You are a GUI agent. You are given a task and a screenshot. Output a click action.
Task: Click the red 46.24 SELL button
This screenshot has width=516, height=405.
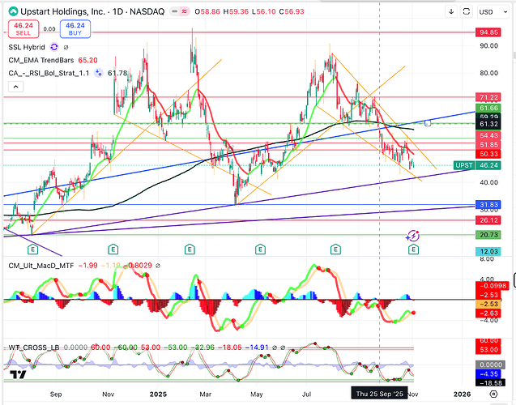pos(23,29)
